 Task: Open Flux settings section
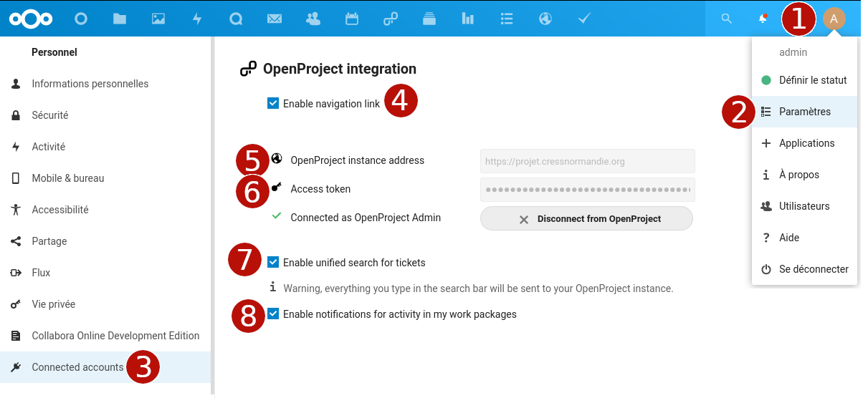(x=105, y=273)
